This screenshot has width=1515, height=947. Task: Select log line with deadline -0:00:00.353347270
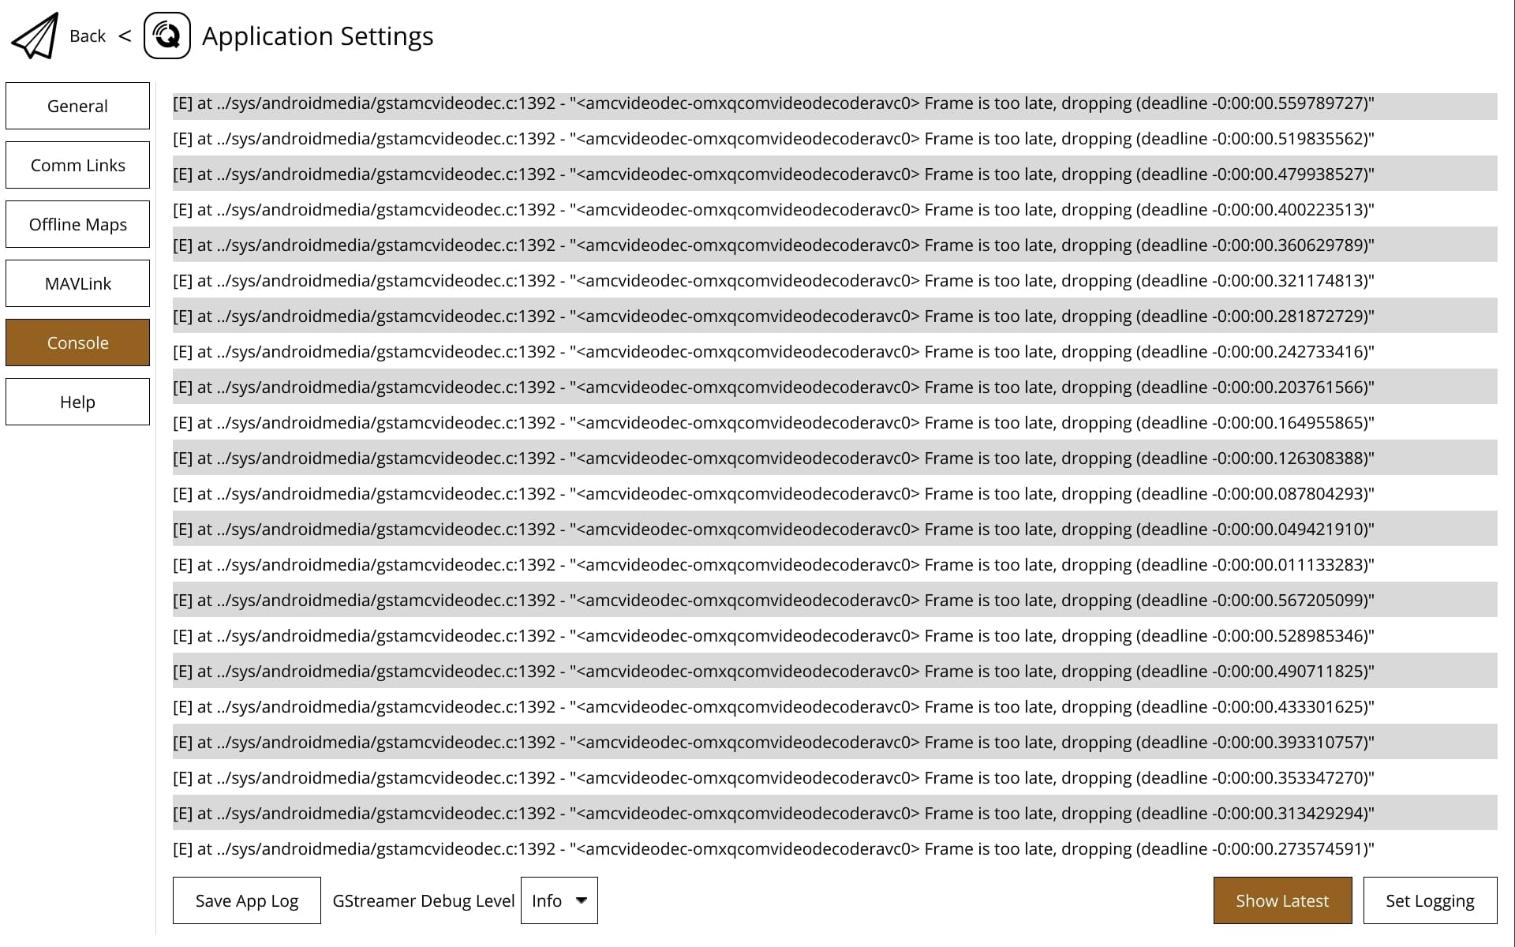point(835,778)
